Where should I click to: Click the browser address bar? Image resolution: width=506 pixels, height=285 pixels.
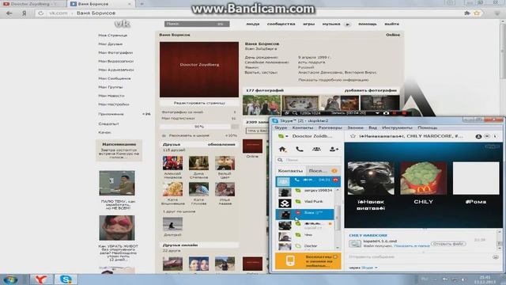[x=251, y=13]
